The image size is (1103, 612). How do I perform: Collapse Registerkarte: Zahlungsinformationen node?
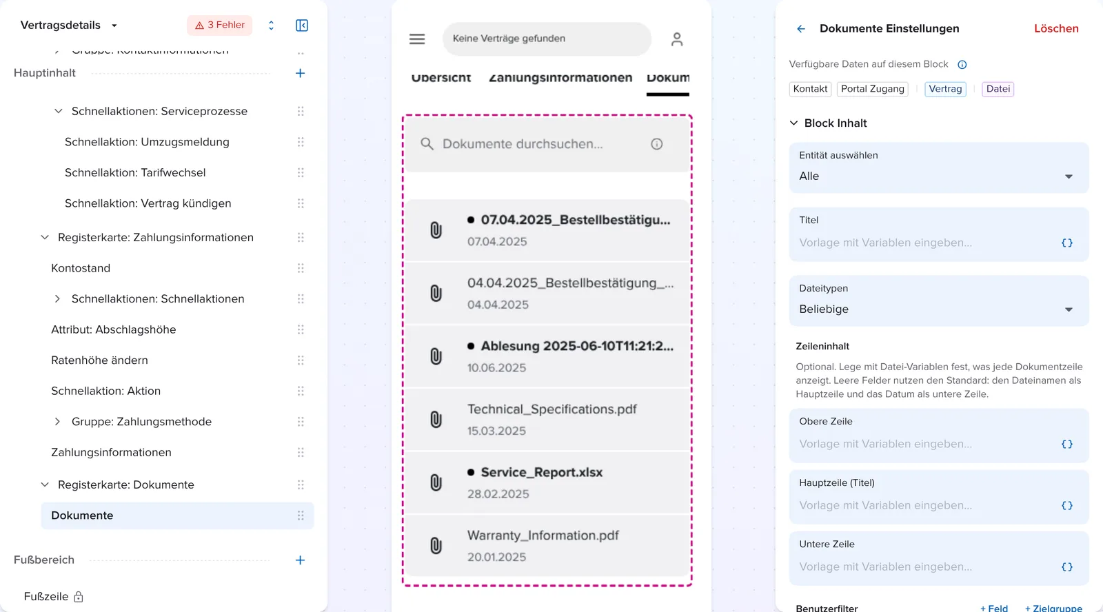coord(45,237)
